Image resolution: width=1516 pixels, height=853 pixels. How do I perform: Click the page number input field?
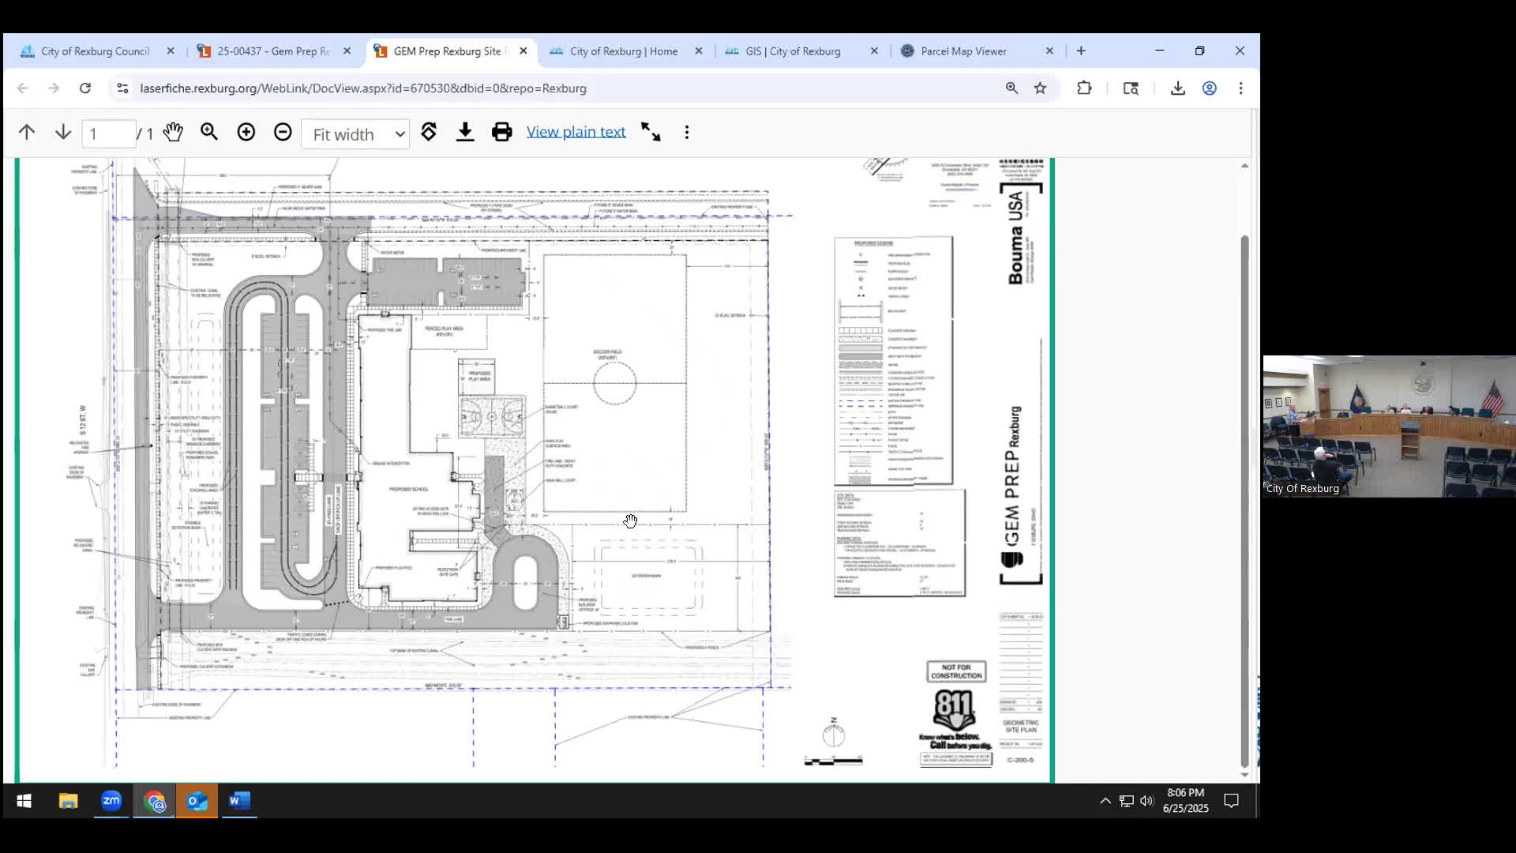click(x=109, y=133)
